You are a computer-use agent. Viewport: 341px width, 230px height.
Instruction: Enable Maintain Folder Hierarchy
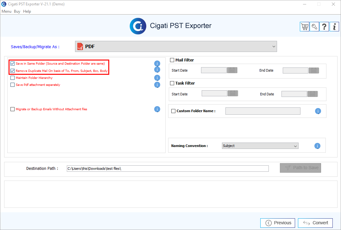tap(12, 78)
